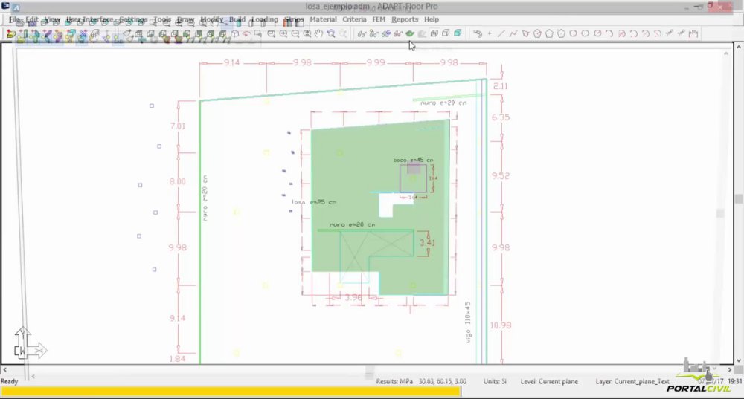This screenshot has height=399, width=744.
Task: Click the 'viga 110x45' label
Action: (x=468, y=322)
